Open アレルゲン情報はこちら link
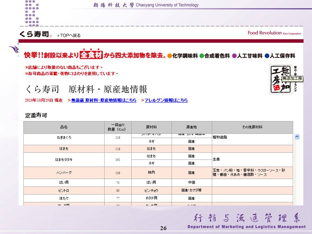The image size is (312, 234). pyautogui.click(x=166, y=100)
